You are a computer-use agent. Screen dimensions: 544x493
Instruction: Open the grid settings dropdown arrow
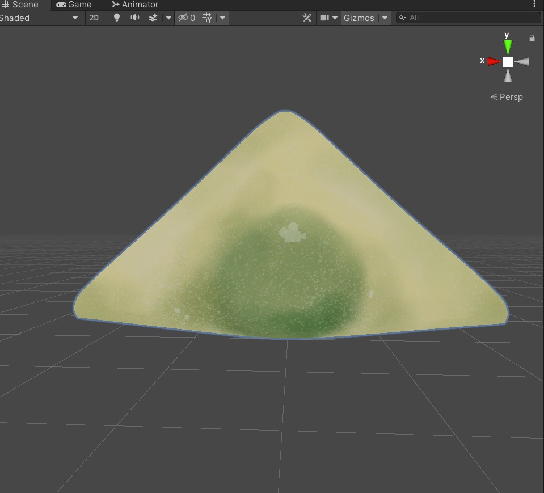point(222,18)
